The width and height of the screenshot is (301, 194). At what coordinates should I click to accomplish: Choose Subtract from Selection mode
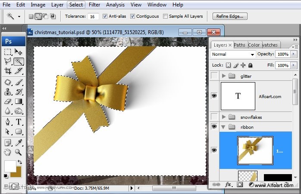coord(46,16)
